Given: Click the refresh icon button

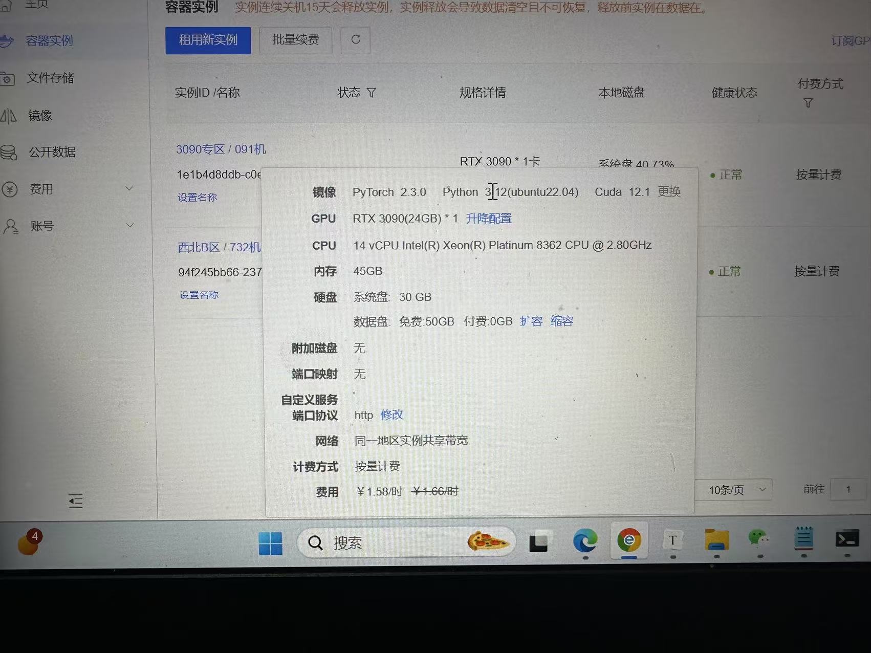Looking at the screenshot, I should click(356, 40).
